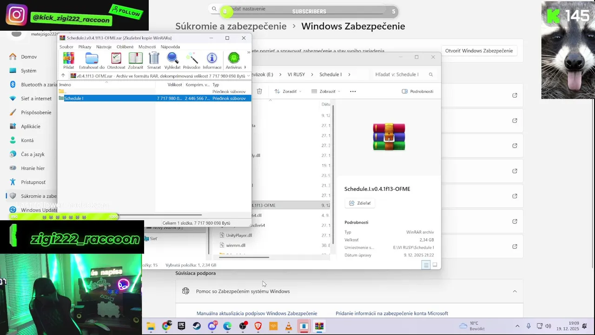Open the Zobraziť view dropdown in Explorer
595x335 pixels.
[x=326, y=91]
